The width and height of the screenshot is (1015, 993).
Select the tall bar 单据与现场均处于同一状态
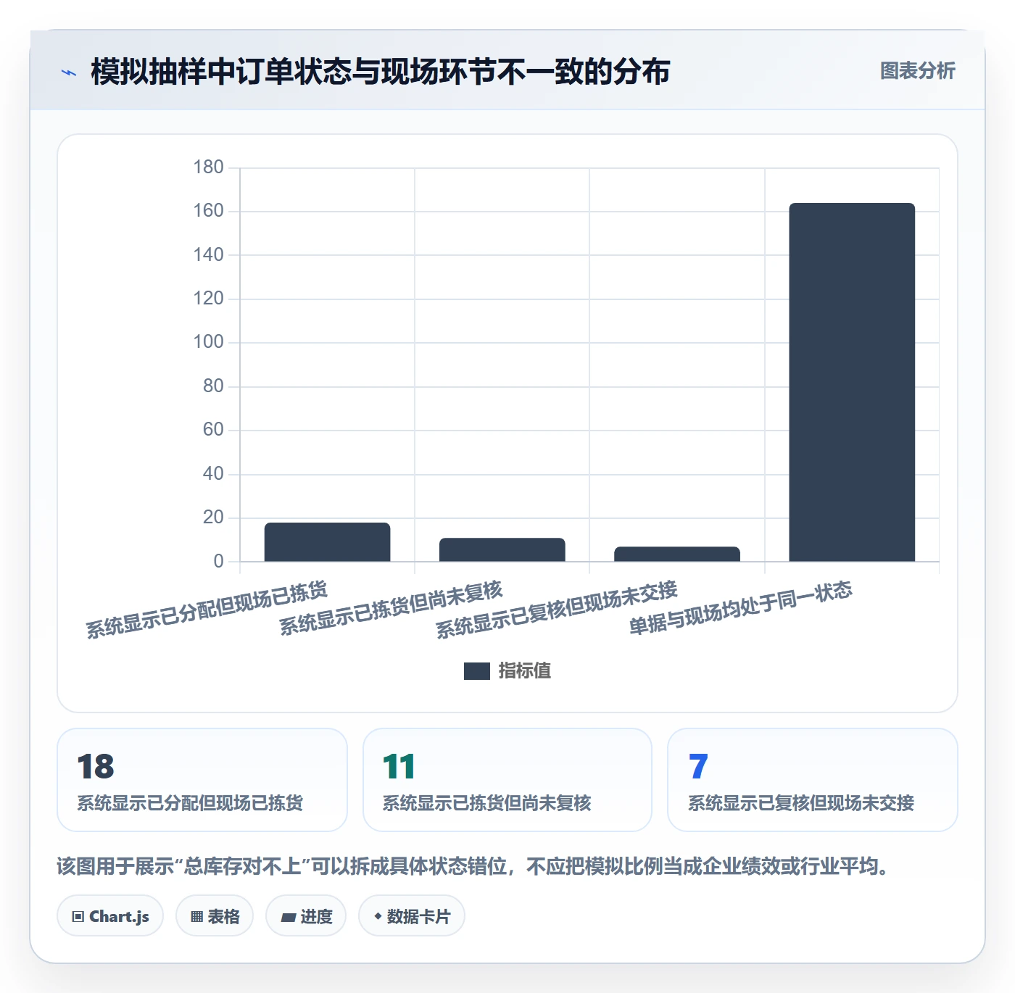tap(852, 382)
